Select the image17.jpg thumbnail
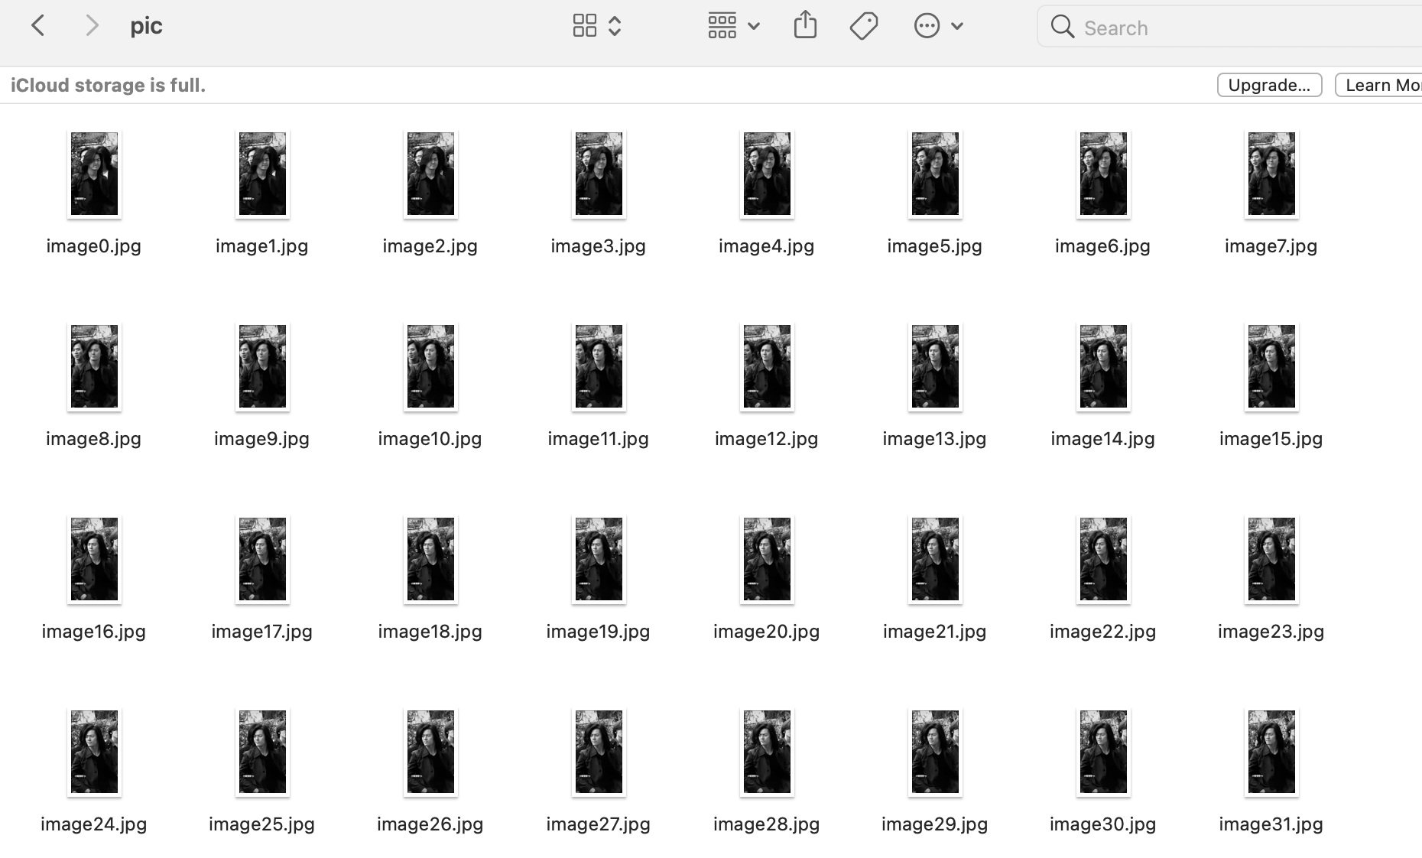 click(262, 559)
